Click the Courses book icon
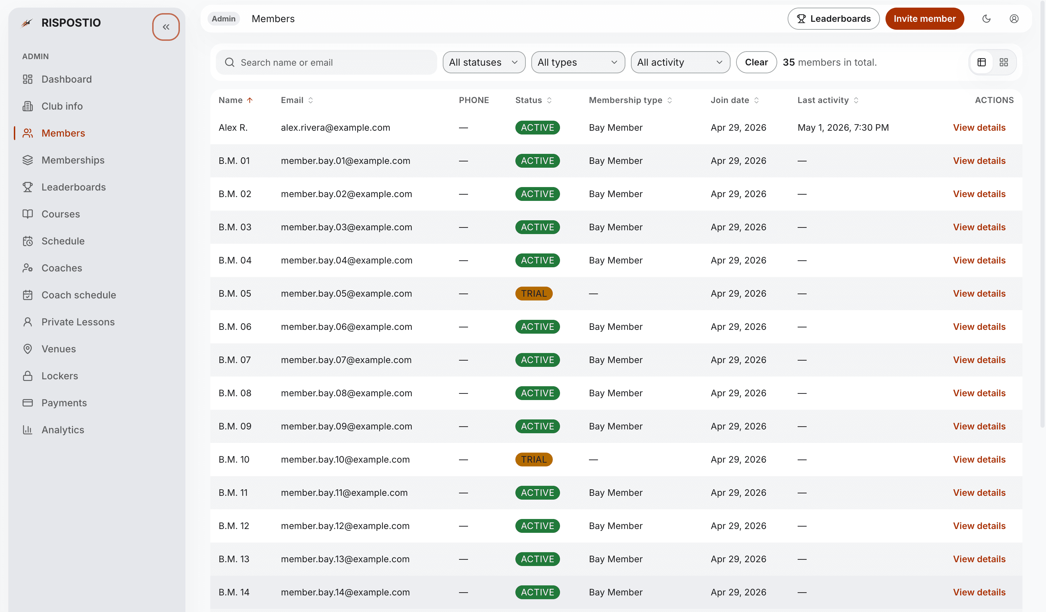1046x612 pixels. pos(27,214)
